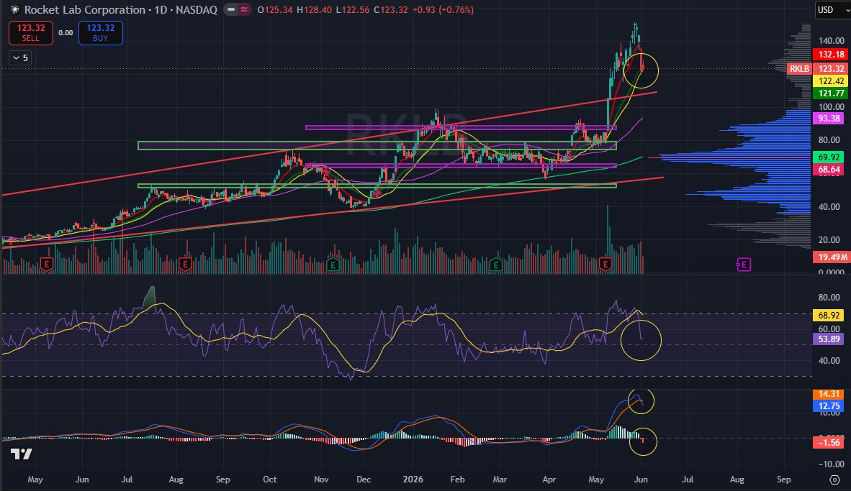Open the USD currency dropdown
The height and width of the screenshot is (491, 851).
click(832, 10)
